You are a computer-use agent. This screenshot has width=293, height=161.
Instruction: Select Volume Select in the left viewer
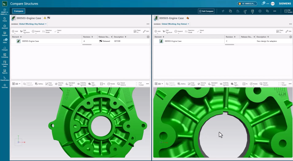(x=59, y=84)
